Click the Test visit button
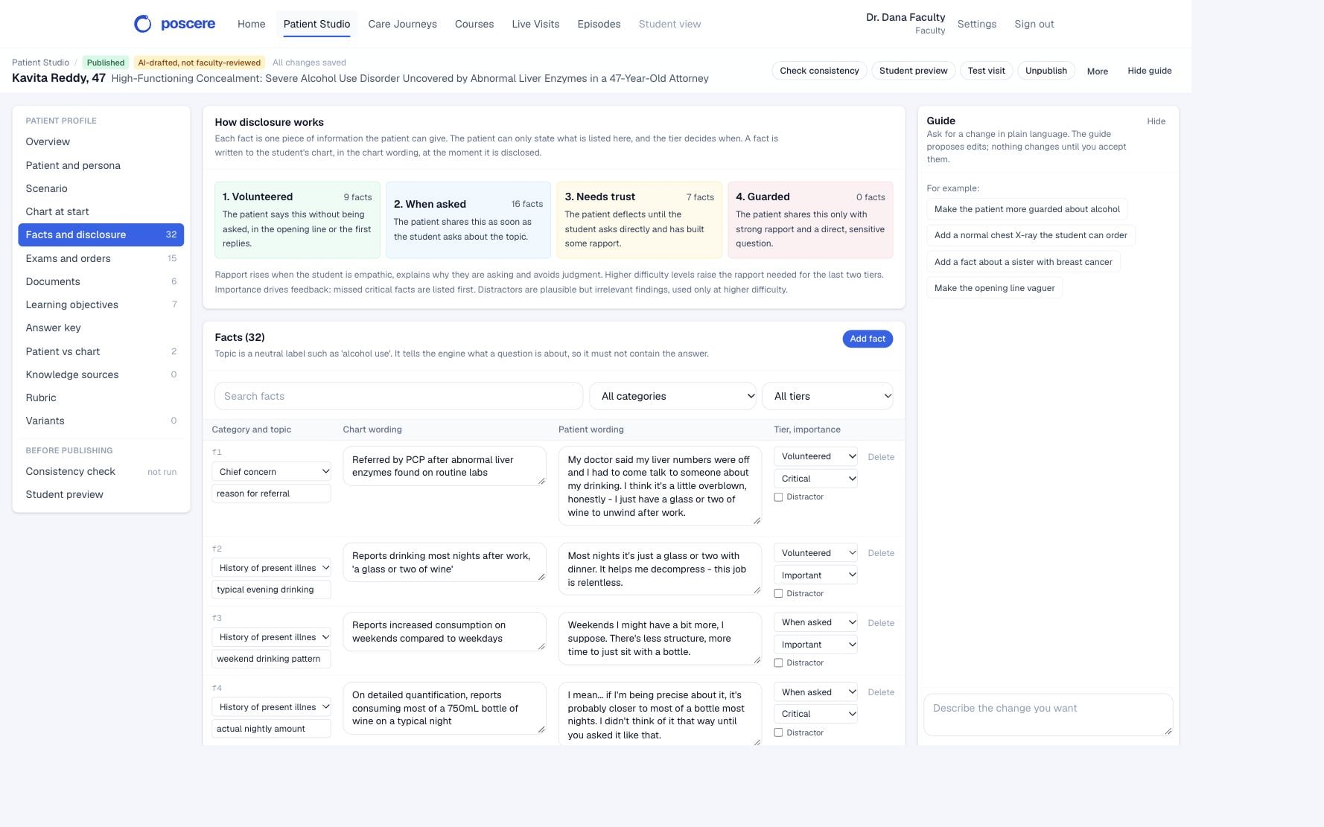The width and height of the screenshot is (1324, 827). click(x=986, y=71)
